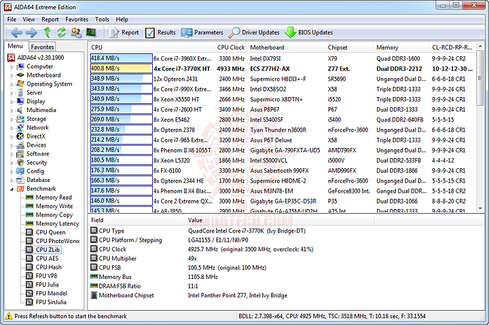Click the monitor graph toolbar icon

pyautogui.click(x=91, y=32)
